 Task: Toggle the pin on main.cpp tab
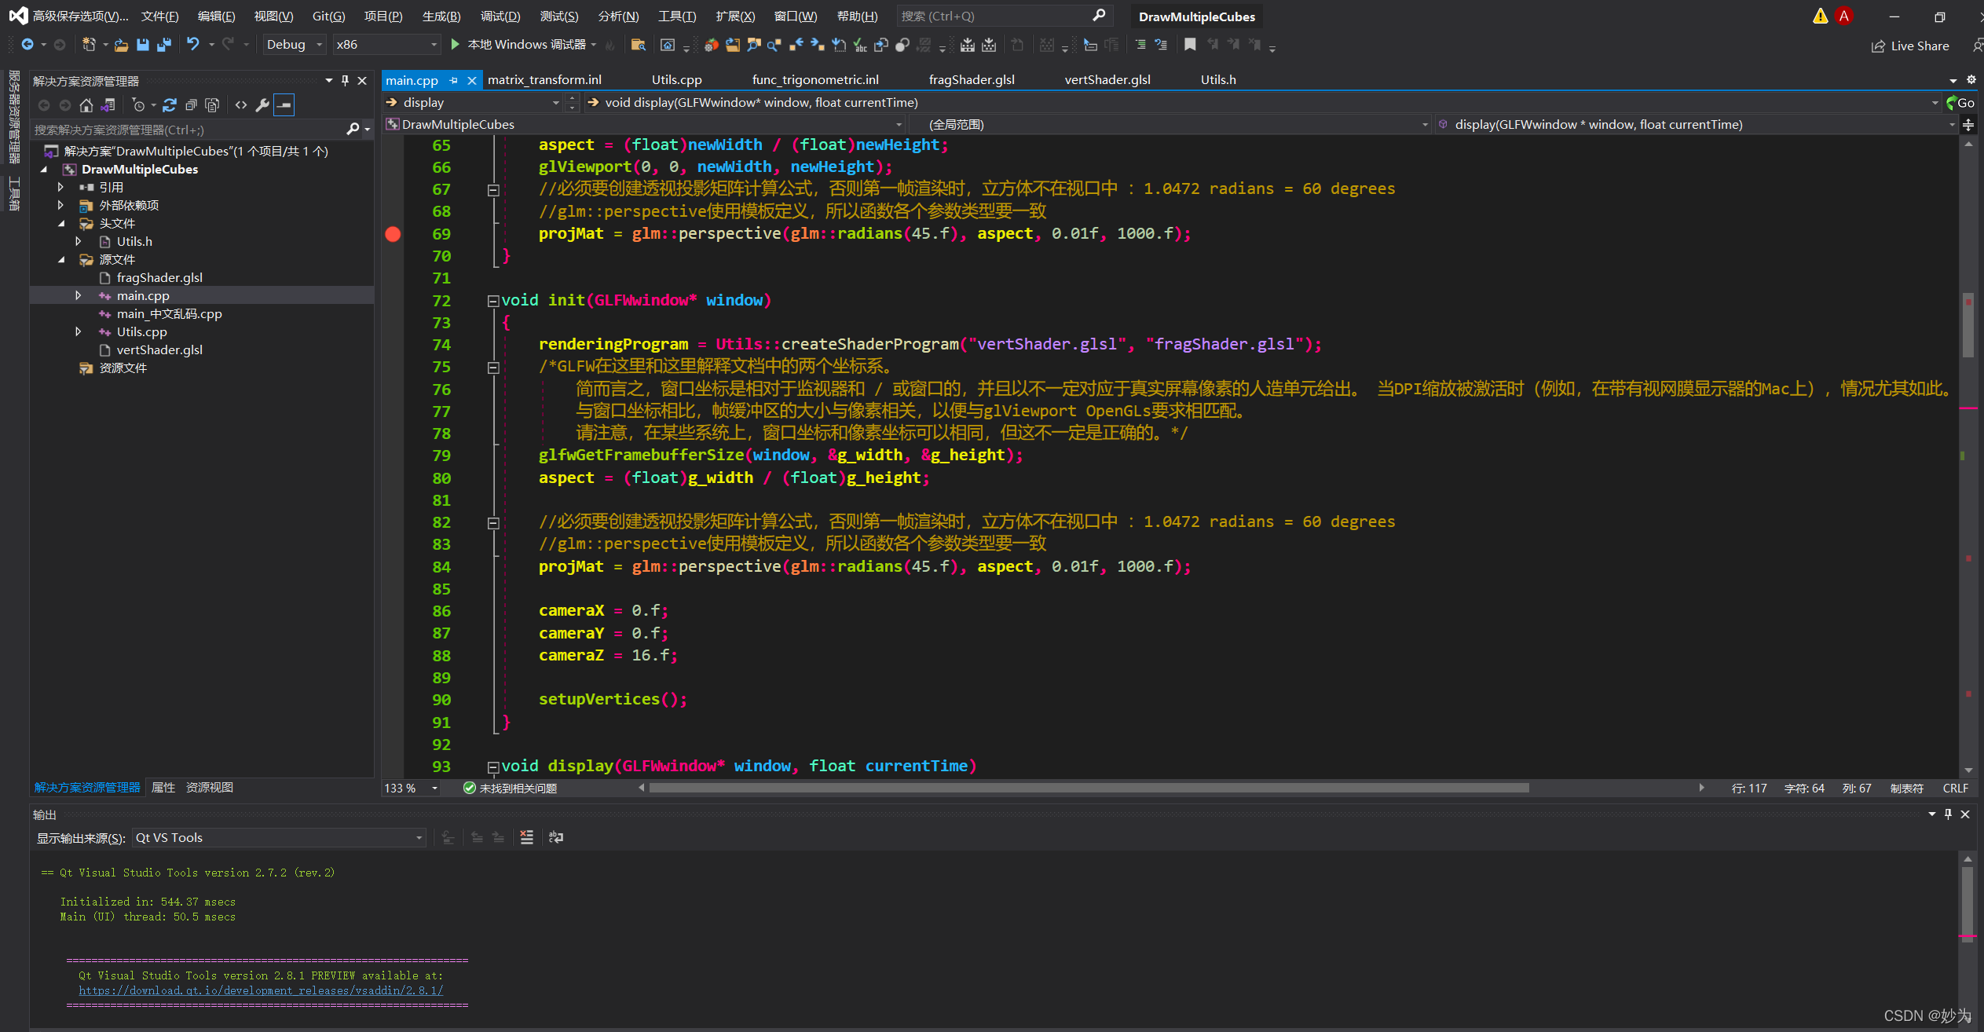[x=453, y=80]
